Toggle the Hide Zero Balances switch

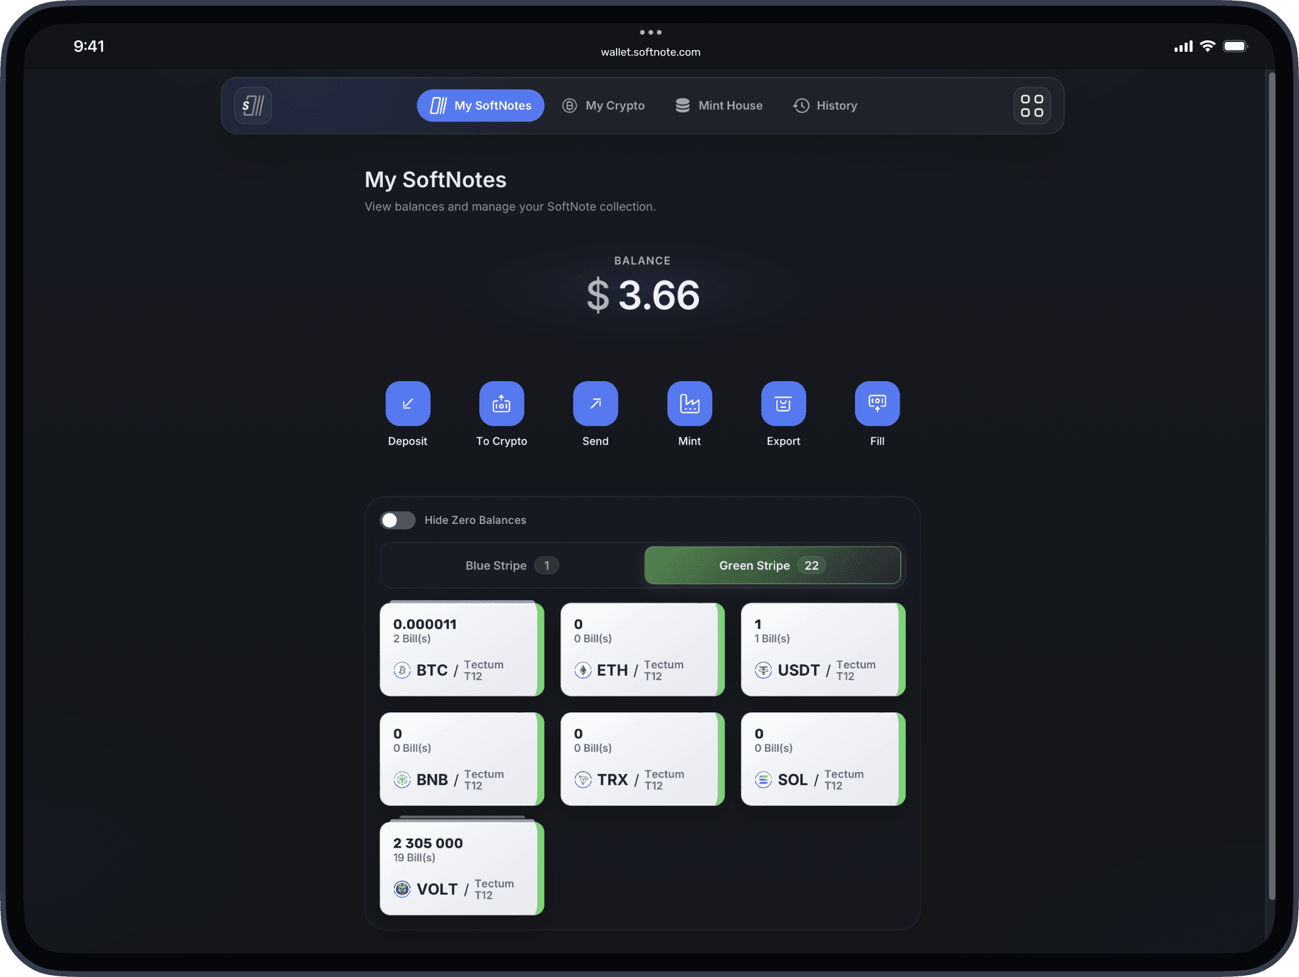coord(398,520)
